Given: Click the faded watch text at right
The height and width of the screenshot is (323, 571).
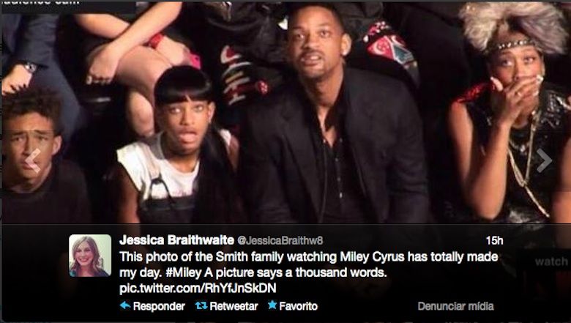Looking at the screenshot, I should tap(551, 261).
